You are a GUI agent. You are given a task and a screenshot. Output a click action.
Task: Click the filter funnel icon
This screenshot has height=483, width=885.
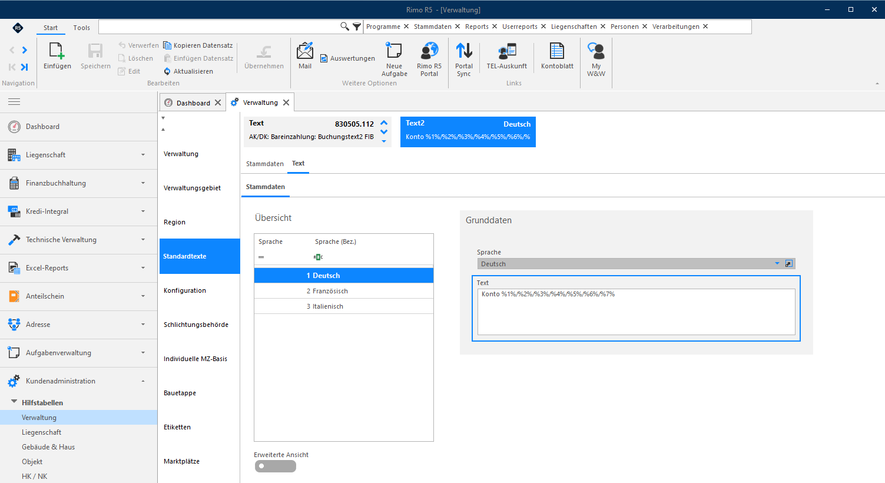coord(357,27)
